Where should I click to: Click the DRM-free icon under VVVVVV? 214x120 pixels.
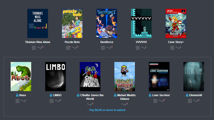138,48
